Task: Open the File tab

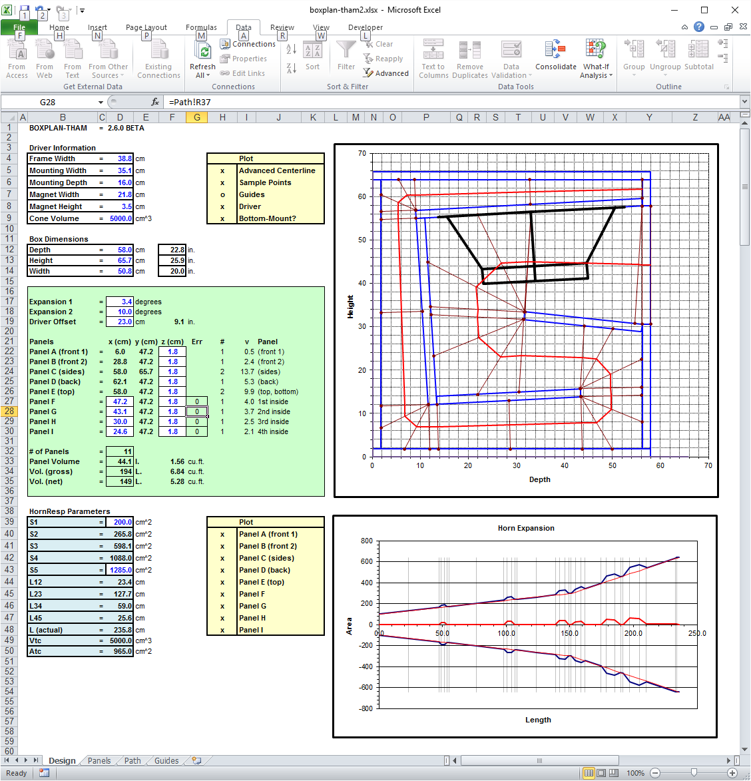Action: pos(19,27)
